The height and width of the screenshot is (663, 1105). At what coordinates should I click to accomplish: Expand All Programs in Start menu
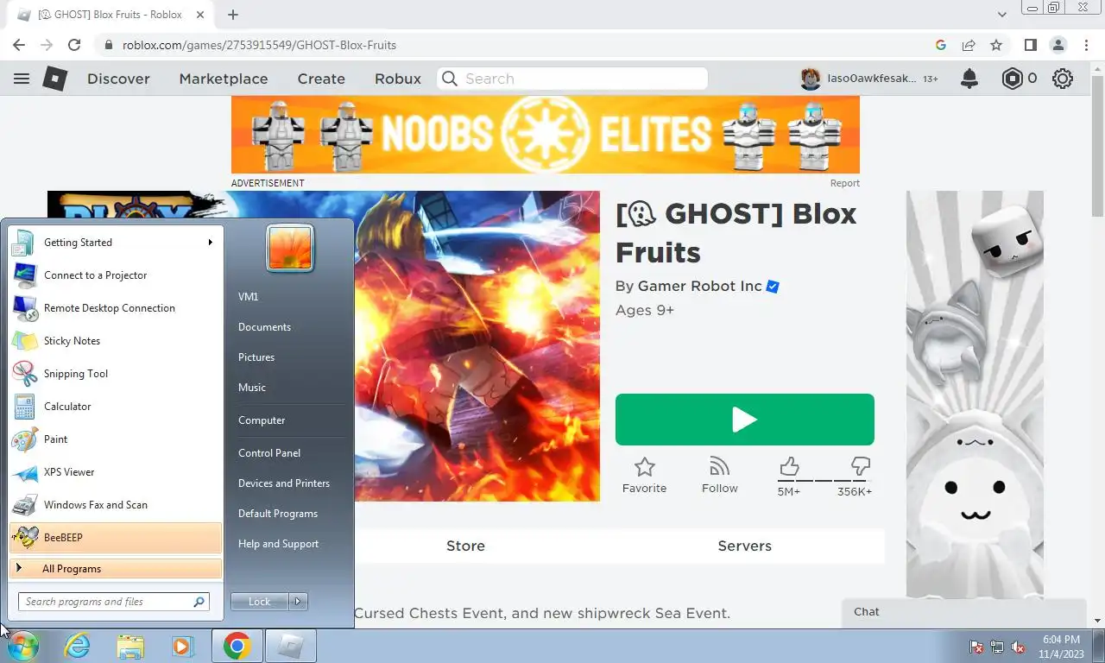click(116, 569)
